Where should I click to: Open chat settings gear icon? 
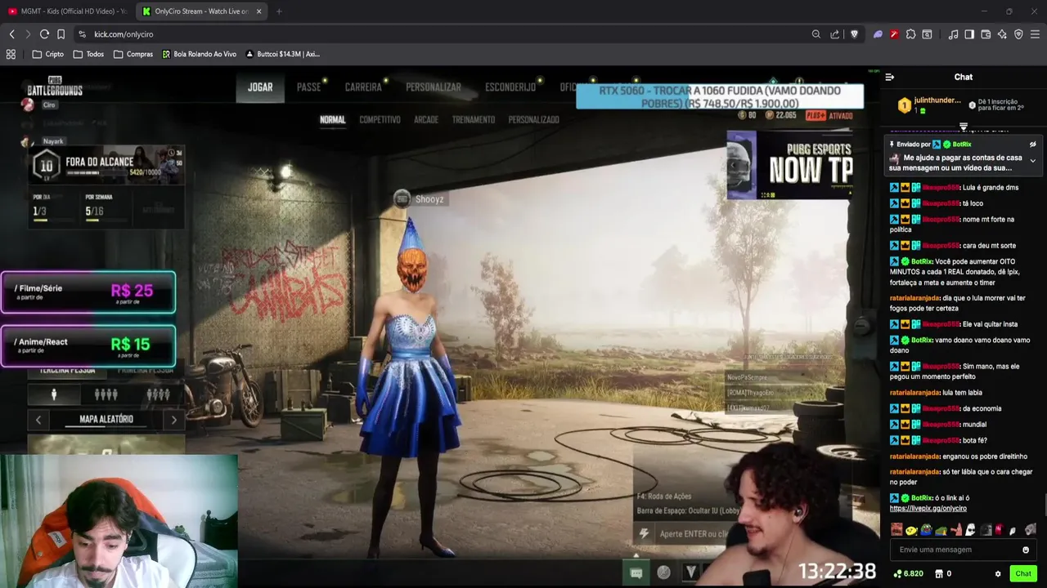(998, 574)
